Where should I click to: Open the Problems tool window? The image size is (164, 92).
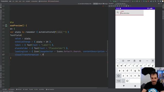(12, 89)
